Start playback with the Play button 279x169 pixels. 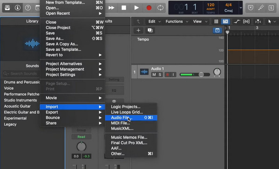pyautogui.click(x=136, y=7)
